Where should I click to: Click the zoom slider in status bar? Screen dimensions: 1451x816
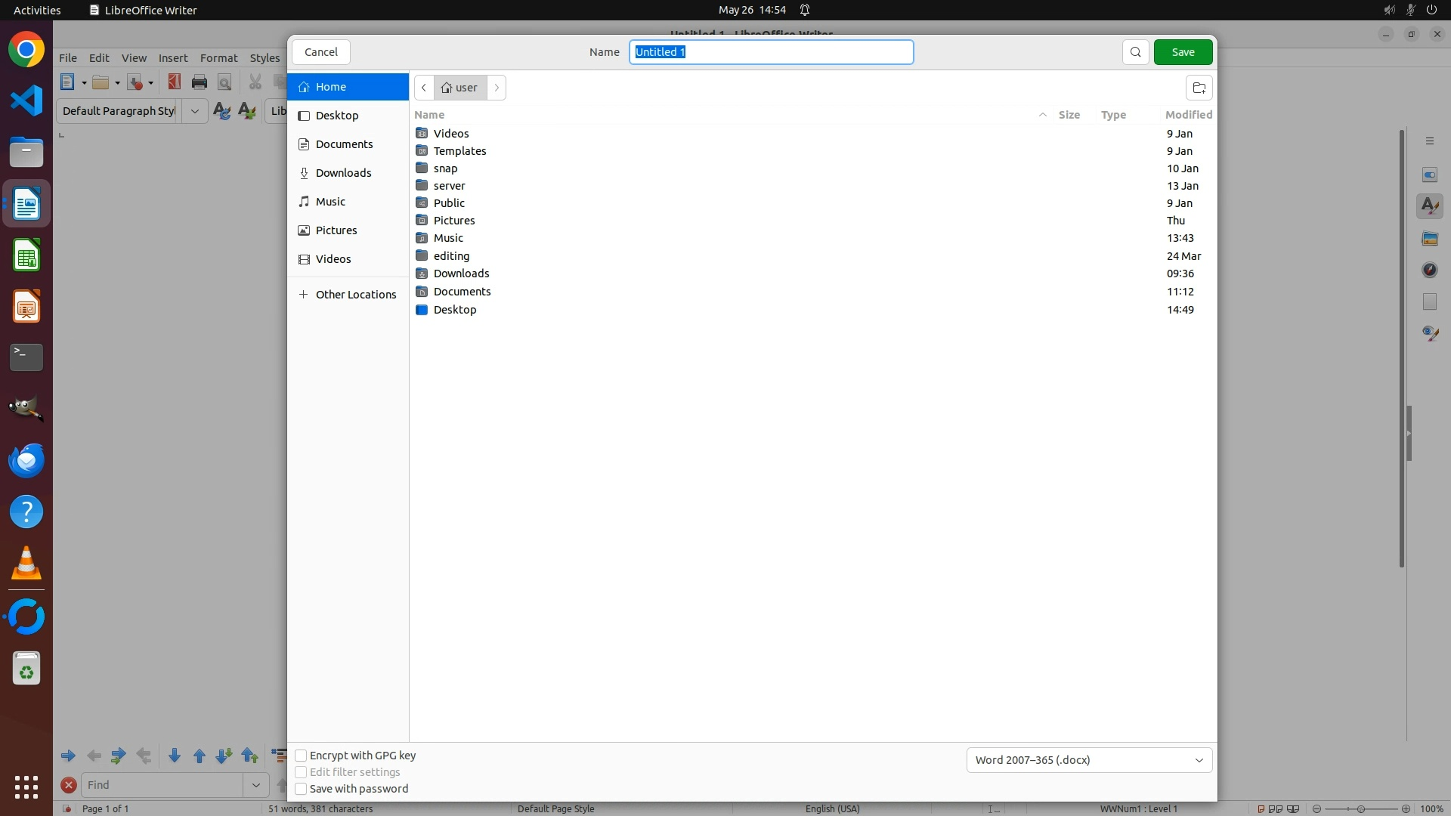(x=1360, y=808)
